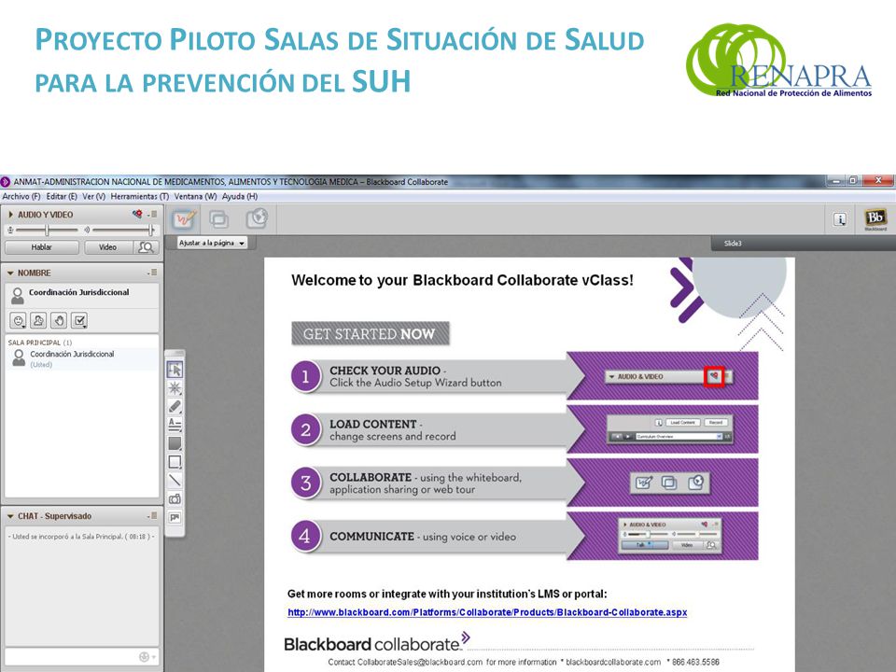Viewport: 896px width, 672px height.
Task: Select the whiteboard Pencil tool
Action: (x=175, y=406)
